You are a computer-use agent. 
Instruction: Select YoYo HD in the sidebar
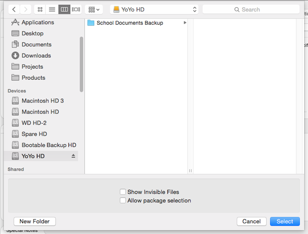tap(41, 156)
